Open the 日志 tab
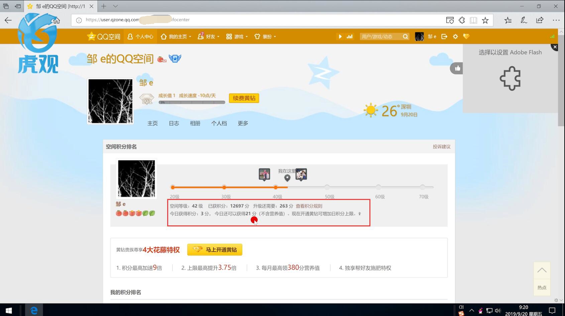 tap(174, 123)
